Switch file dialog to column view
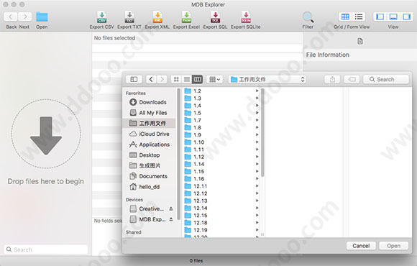The image size is (417, 266). coord(197,79)
